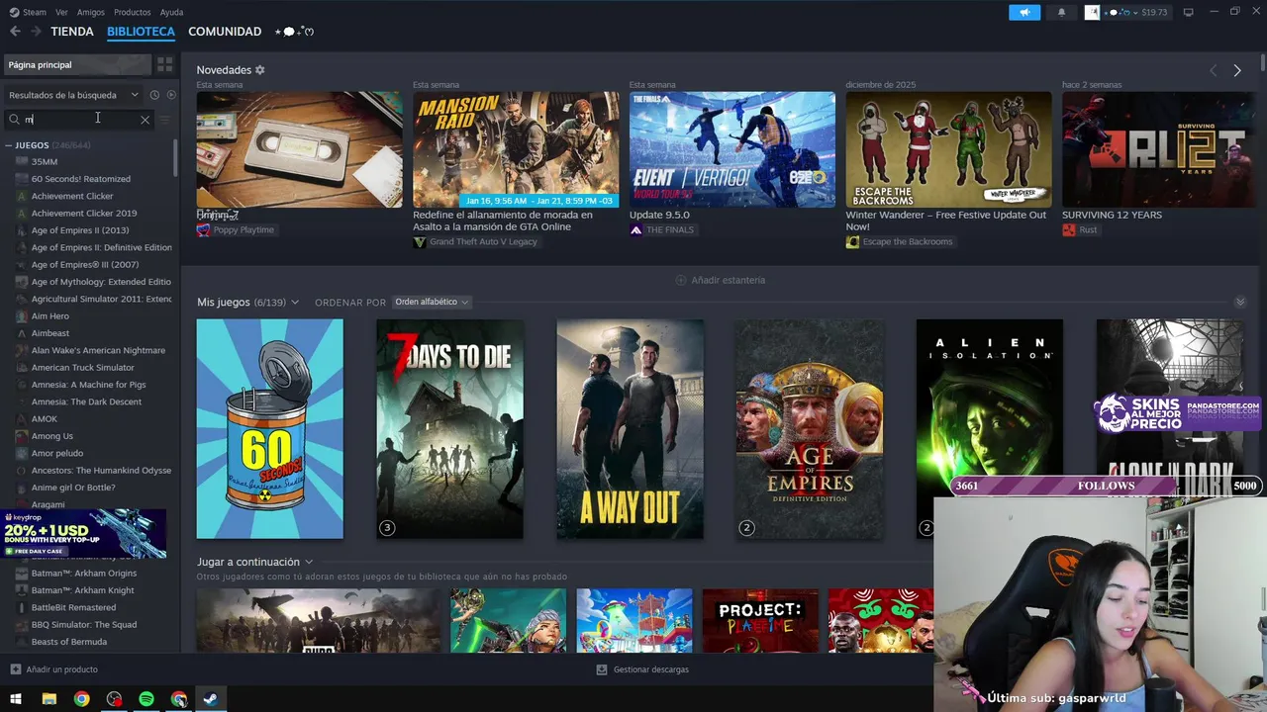The height and width of the screenshot is (712, 1267).
Task: Click the Steam taskbar icon
Action: (211, 699)
